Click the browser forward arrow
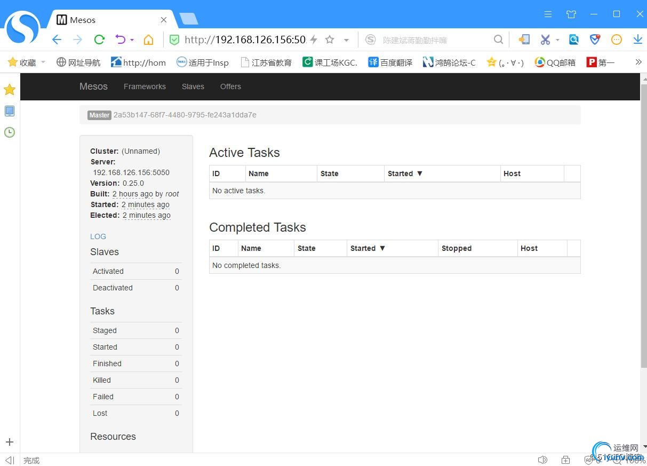This screenshot has height=466, width=647. 78,40
